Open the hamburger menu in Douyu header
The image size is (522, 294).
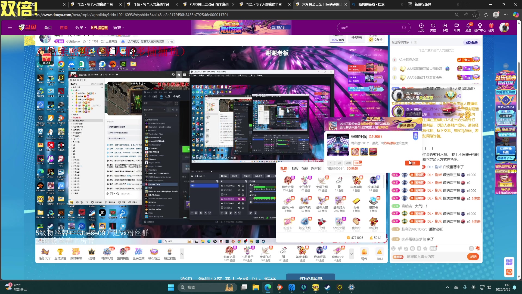point(10,27)
